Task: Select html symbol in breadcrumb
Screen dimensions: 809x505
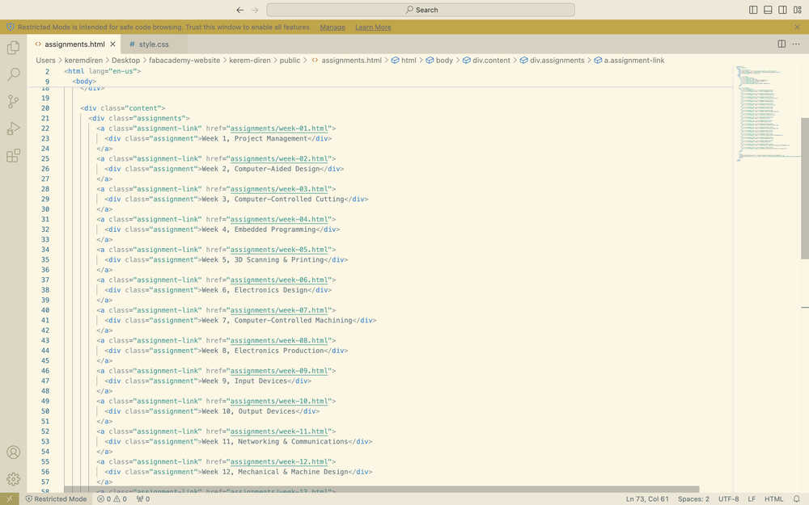Action: tap(409, 61)
